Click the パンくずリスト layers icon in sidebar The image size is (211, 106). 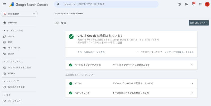[x=4, y=101]
